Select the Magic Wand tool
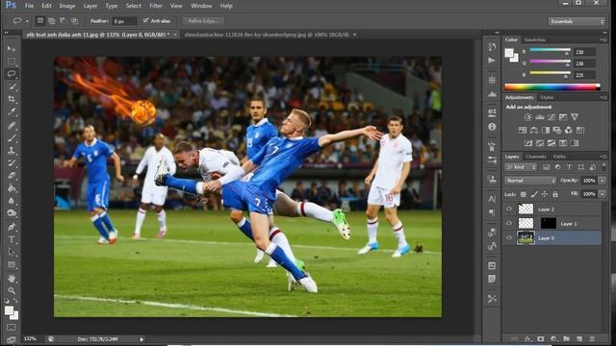The width and height of the screenshot is (616, 346). tap(12, 86)
